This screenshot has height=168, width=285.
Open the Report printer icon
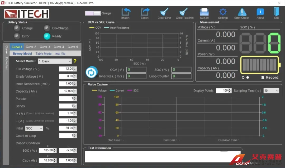(204, 12)
